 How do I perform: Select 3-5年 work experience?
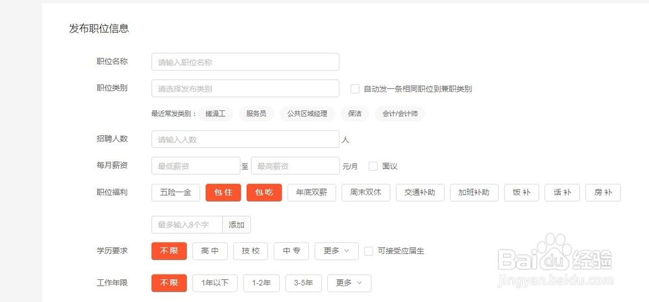tap(303, 283)
